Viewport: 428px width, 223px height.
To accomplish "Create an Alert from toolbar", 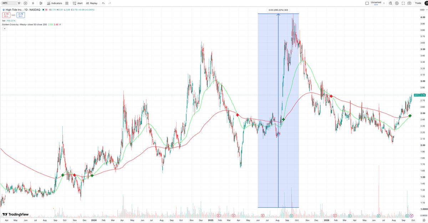I will coord(78,3).
